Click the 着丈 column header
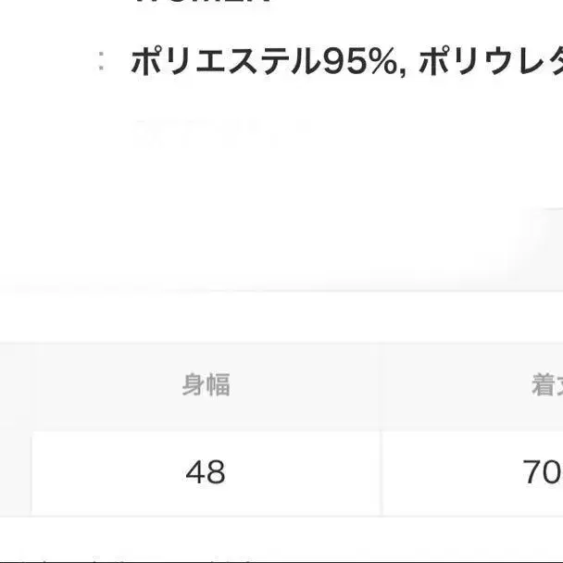This screenshot has height=563, width=563. coord(546,385)
